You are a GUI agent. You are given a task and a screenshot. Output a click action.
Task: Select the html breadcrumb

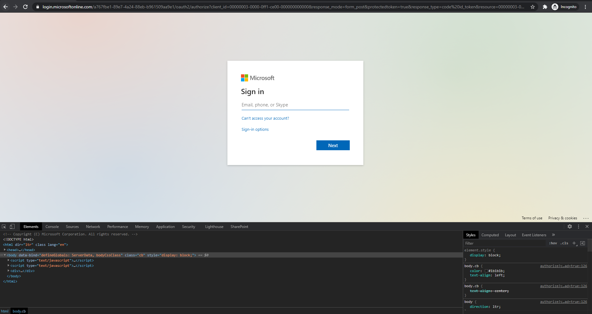tap(5, 311)
